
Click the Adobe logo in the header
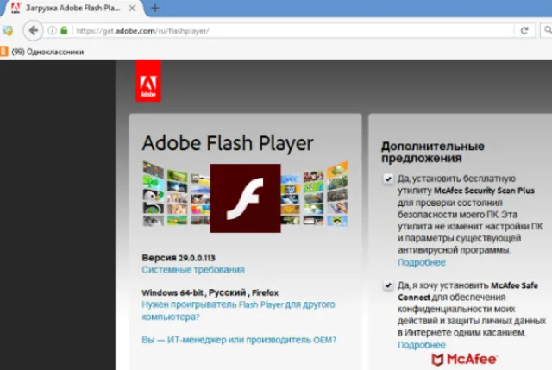coord(148,81)
